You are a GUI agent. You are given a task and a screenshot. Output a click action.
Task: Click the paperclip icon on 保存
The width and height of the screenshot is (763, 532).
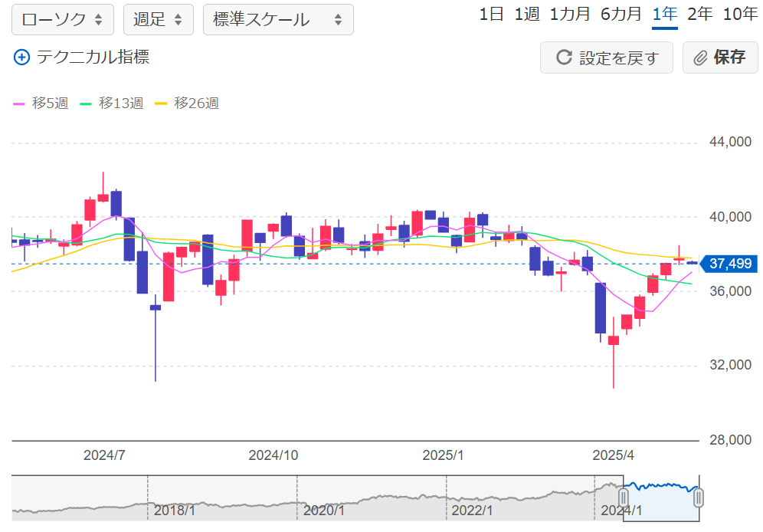(700, 58)
